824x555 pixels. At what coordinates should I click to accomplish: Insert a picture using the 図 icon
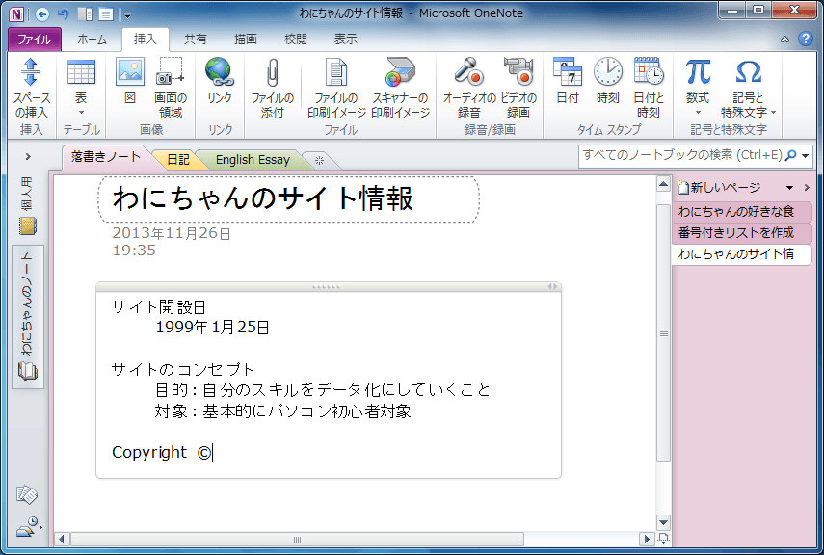coord(130,82)
